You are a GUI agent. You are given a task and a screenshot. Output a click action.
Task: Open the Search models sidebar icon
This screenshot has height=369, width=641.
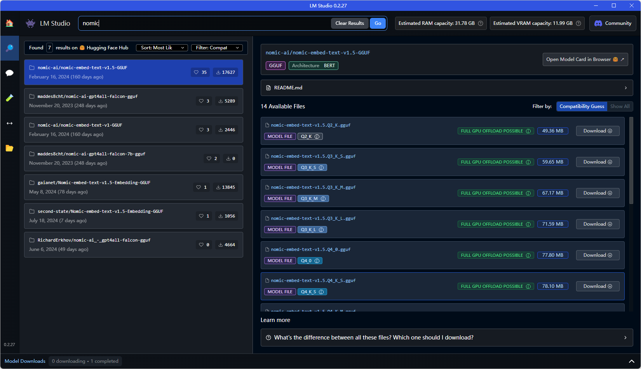[9, 48]
